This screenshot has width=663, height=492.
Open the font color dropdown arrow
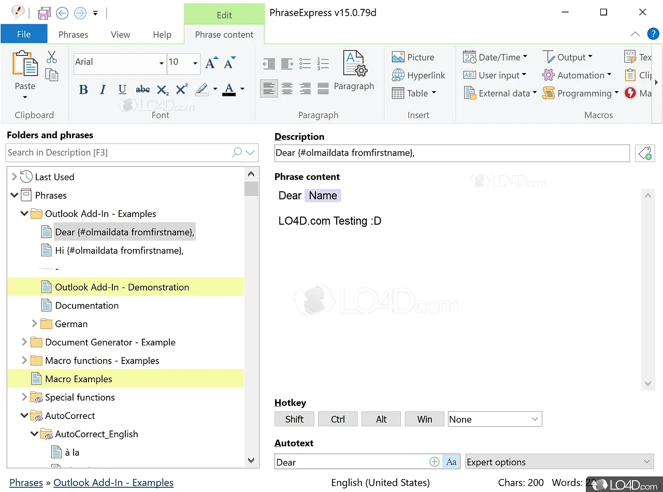[242, 90]
